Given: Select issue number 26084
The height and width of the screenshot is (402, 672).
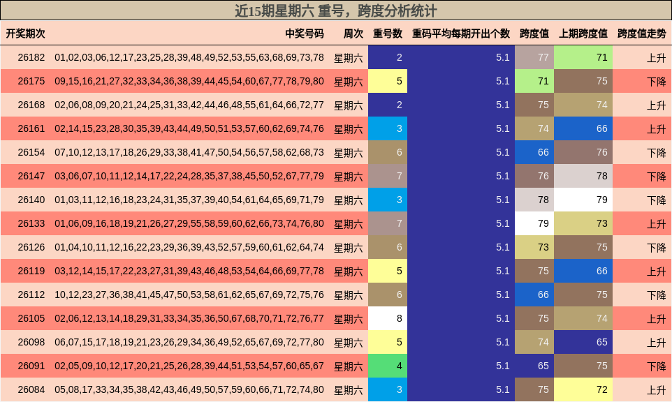Looking at the screenshot, I should (31, 389).
